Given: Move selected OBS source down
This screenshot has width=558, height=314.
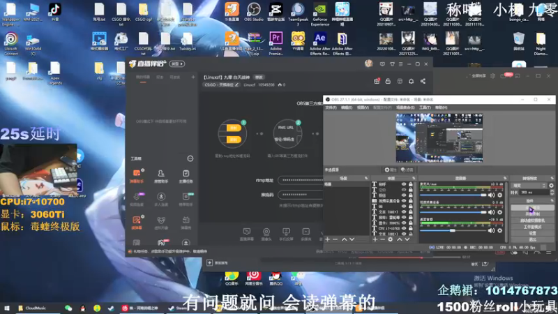Looking at the screenshot, I should click(x=407, y=239).
